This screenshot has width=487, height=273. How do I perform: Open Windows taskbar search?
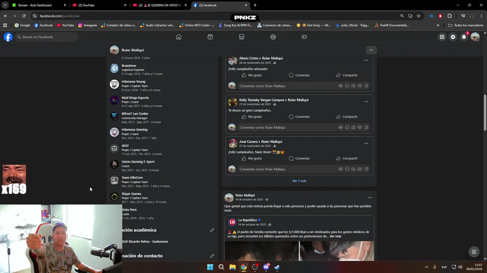pyautogui.click(x=221, y=267)
